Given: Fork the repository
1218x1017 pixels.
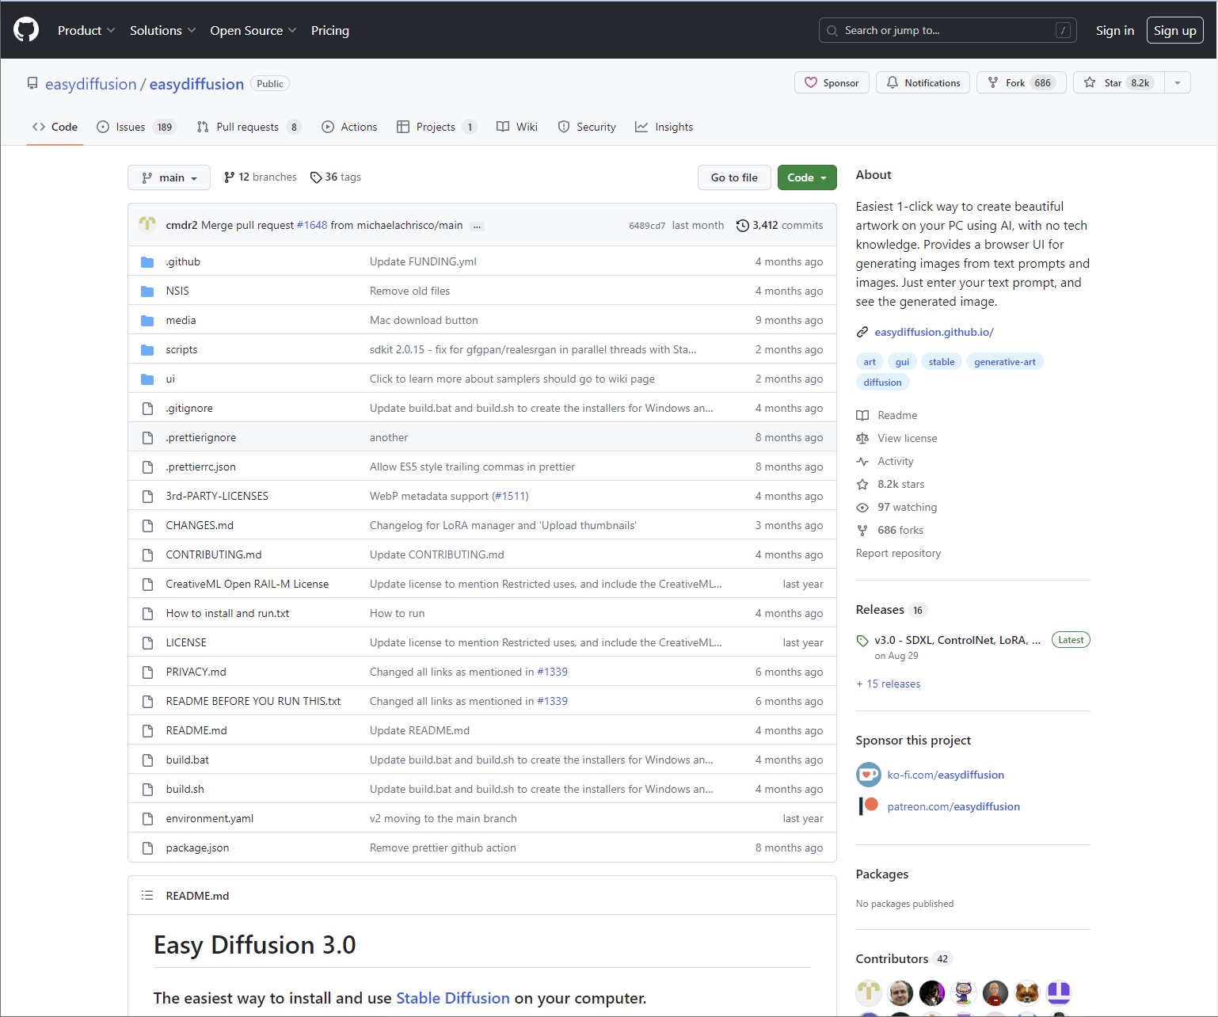Looking at the screenshot, I should (x=1021, y=82).
